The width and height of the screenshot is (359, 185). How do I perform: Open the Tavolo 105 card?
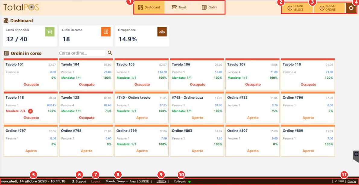pos(141,74)
